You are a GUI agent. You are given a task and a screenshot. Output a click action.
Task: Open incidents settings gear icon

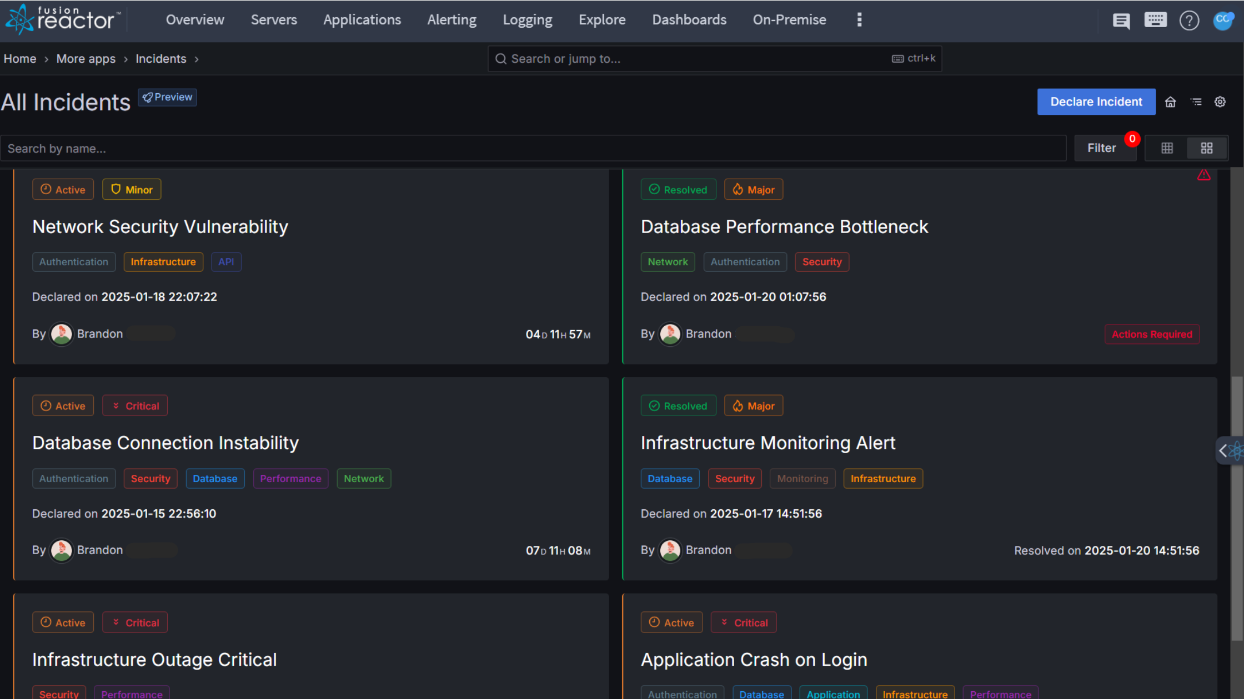(1220, 102)
